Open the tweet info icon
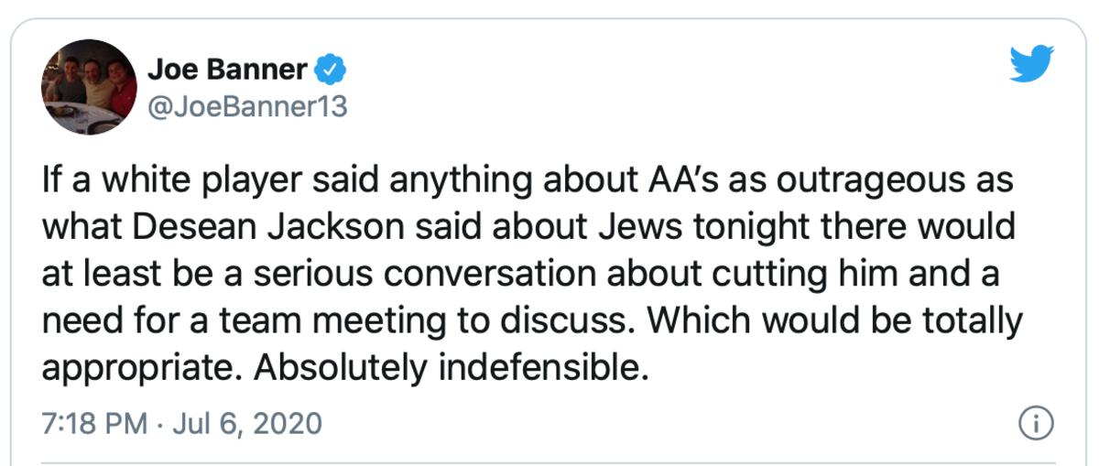Viewport: 1099px width, 466px height. (x=1036, y=424)
